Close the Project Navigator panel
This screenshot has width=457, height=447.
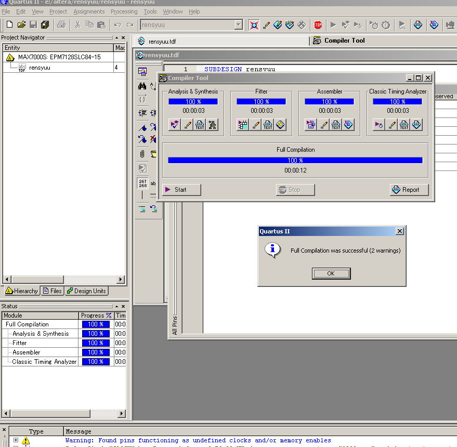point(123,37)
